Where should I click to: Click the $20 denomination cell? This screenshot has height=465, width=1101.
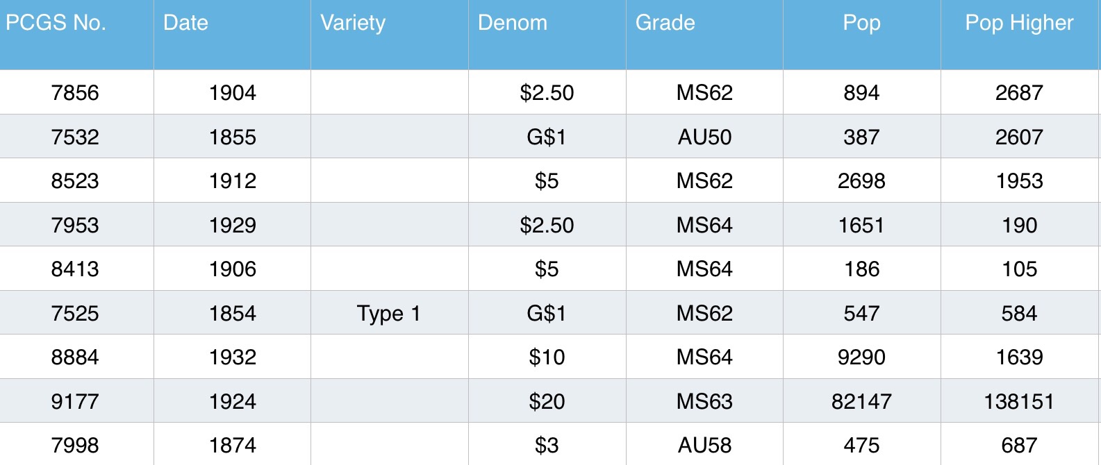point(547,401)
